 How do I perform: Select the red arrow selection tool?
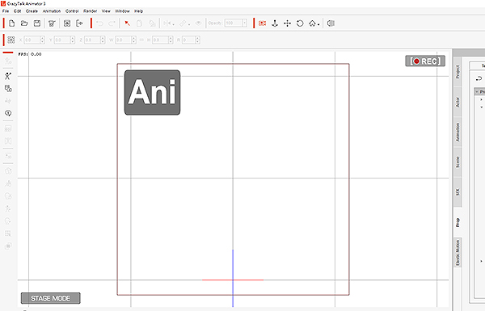[127, 23]
